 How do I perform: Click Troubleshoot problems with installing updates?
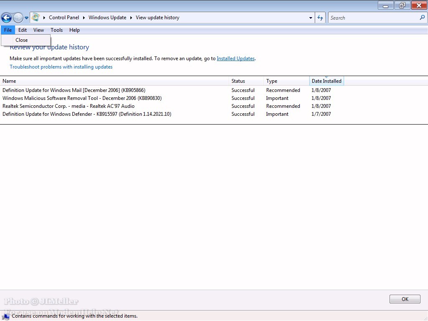tap(61, 67)
